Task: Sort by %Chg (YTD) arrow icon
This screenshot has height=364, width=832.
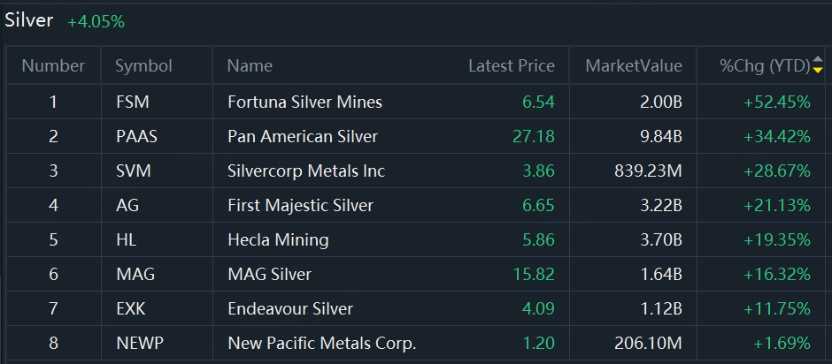Action: pos(818,65)
